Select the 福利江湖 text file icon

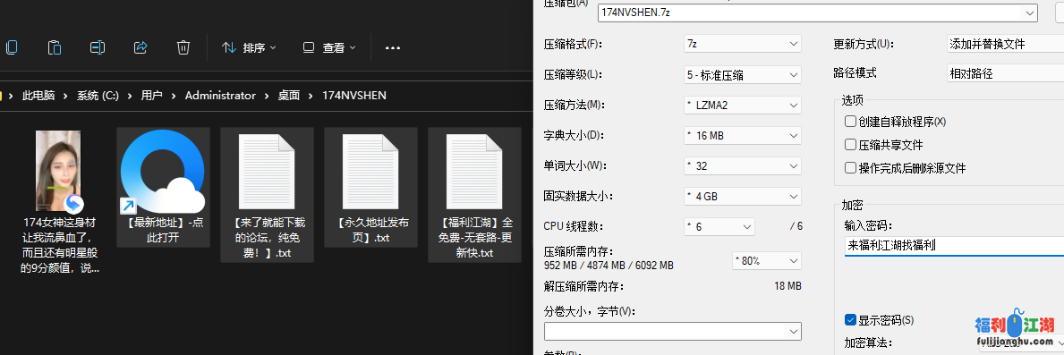(473, 171)
